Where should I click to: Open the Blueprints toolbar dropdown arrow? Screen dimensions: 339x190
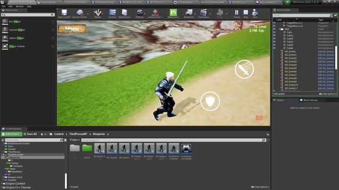(195, 14)
